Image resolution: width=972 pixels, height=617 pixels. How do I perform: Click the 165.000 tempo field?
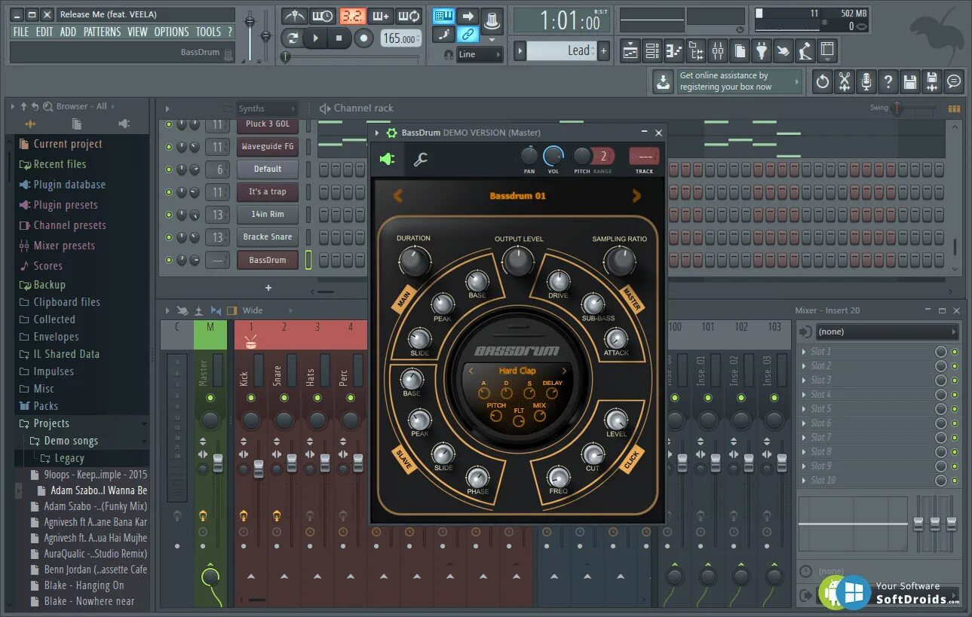(400, 38)
